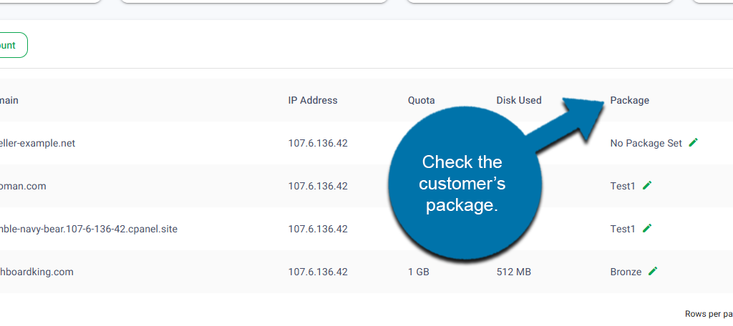Edit the Bronze package via pencil icon
This screenshot has height=326, width=733.
(x=653, y=271)
